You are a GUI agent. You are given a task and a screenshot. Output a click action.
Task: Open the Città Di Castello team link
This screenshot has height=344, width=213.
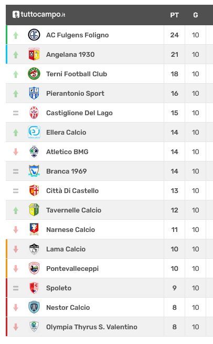coord(72,190)
